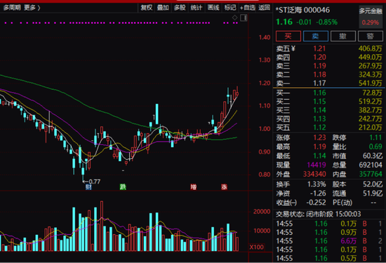
Task: Click the red 涨 event marker
Action: tap(224, 187)
